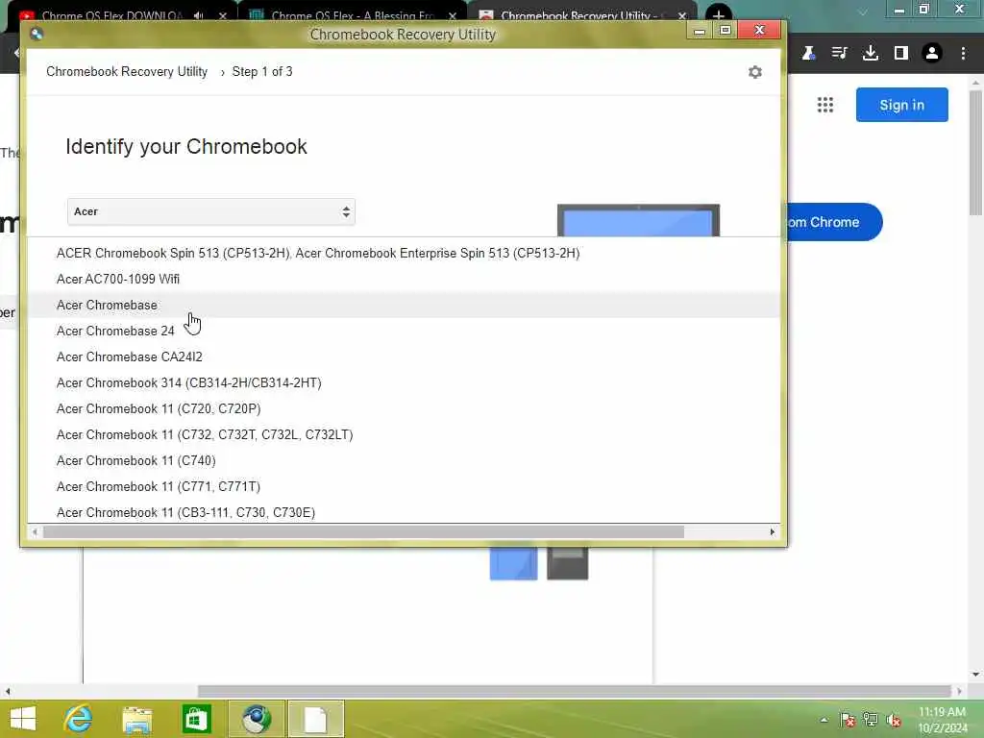Image resolution: width=984 pixels, height=738 pixels.
Task: Minimize the Chromebook Recovery Utility window
Action: coord(700,30)
